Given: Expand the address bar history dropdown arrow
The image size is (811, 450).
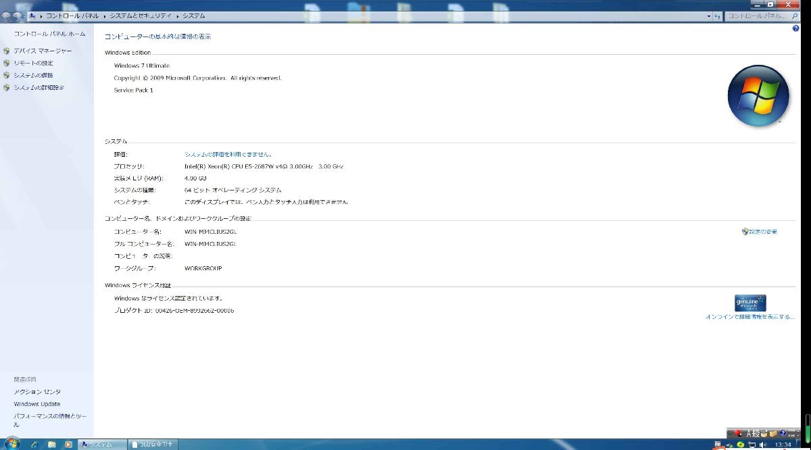Looking at the screenshot, I should tap(709, 16).
